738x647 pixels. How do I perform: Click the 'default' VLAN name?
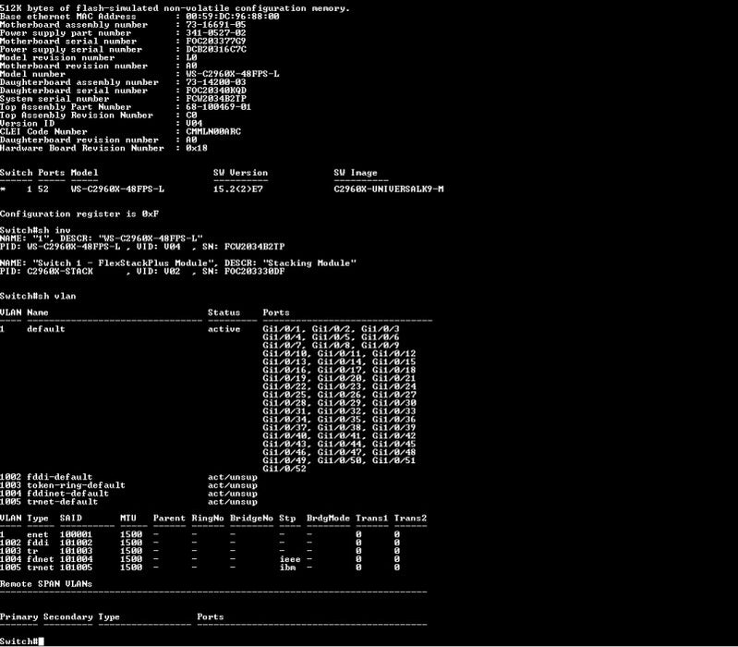[x=46, y=329]
